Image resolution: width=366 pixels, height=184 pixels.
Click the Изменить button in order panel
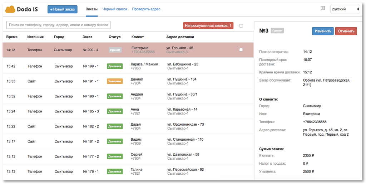tap(323, 31)
